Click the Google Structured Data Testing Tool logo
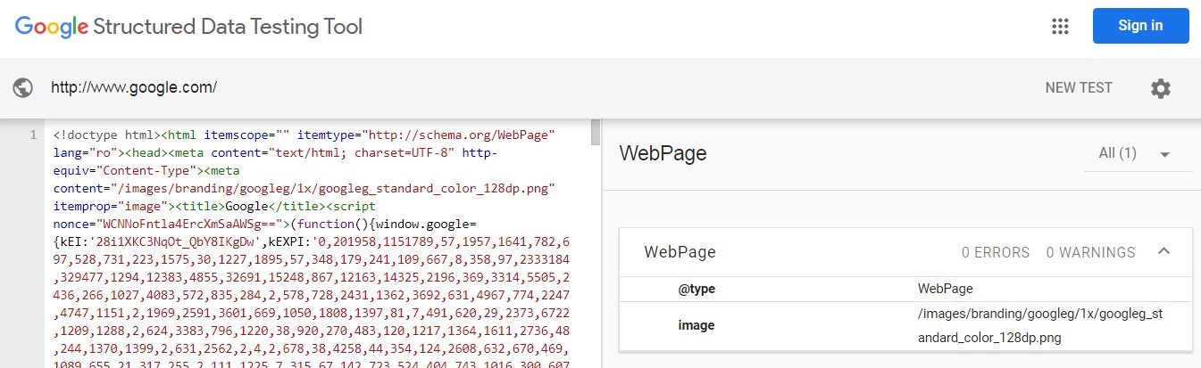 [188, 26]
